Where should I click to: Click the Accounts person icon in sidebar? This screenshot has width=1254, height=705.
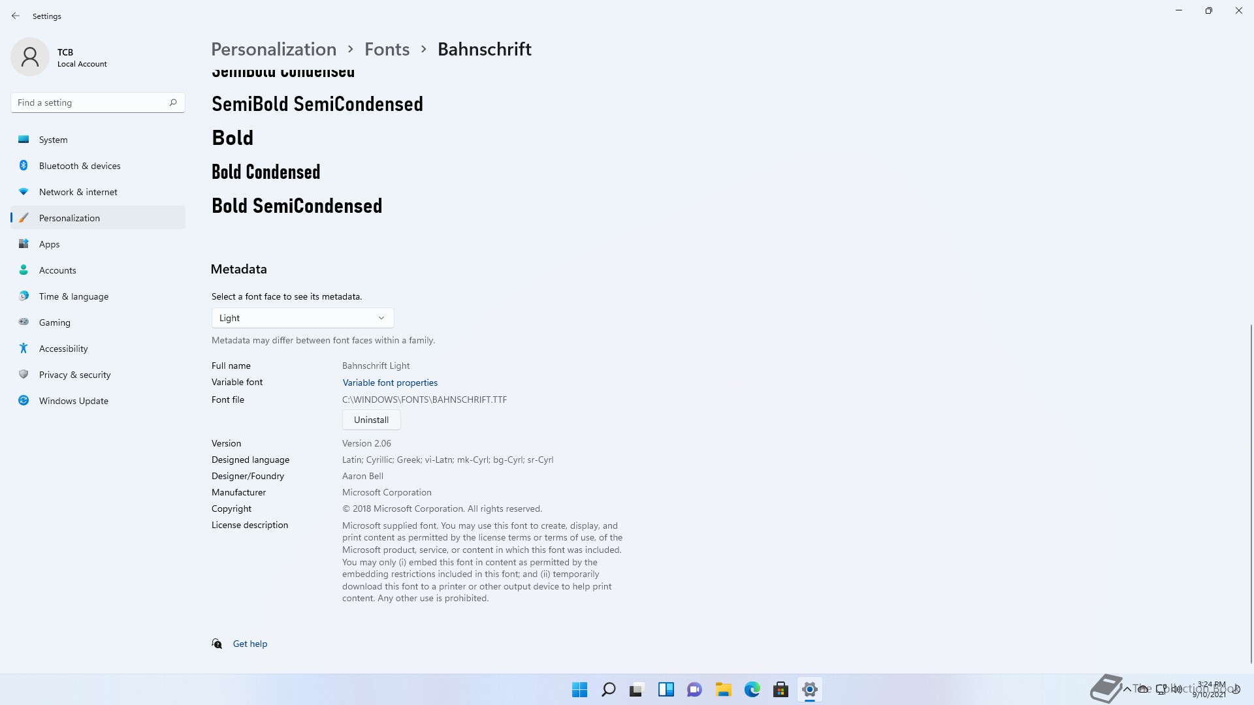click(24, 270)
